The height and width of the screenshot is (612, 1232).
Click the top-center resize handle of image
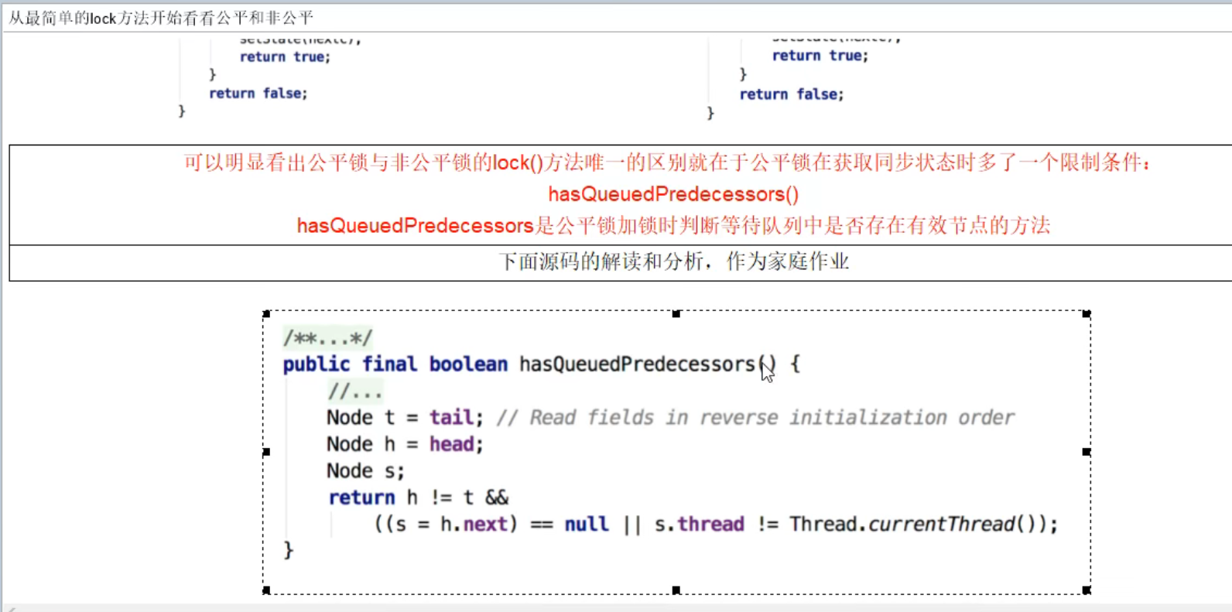(676, 314)
